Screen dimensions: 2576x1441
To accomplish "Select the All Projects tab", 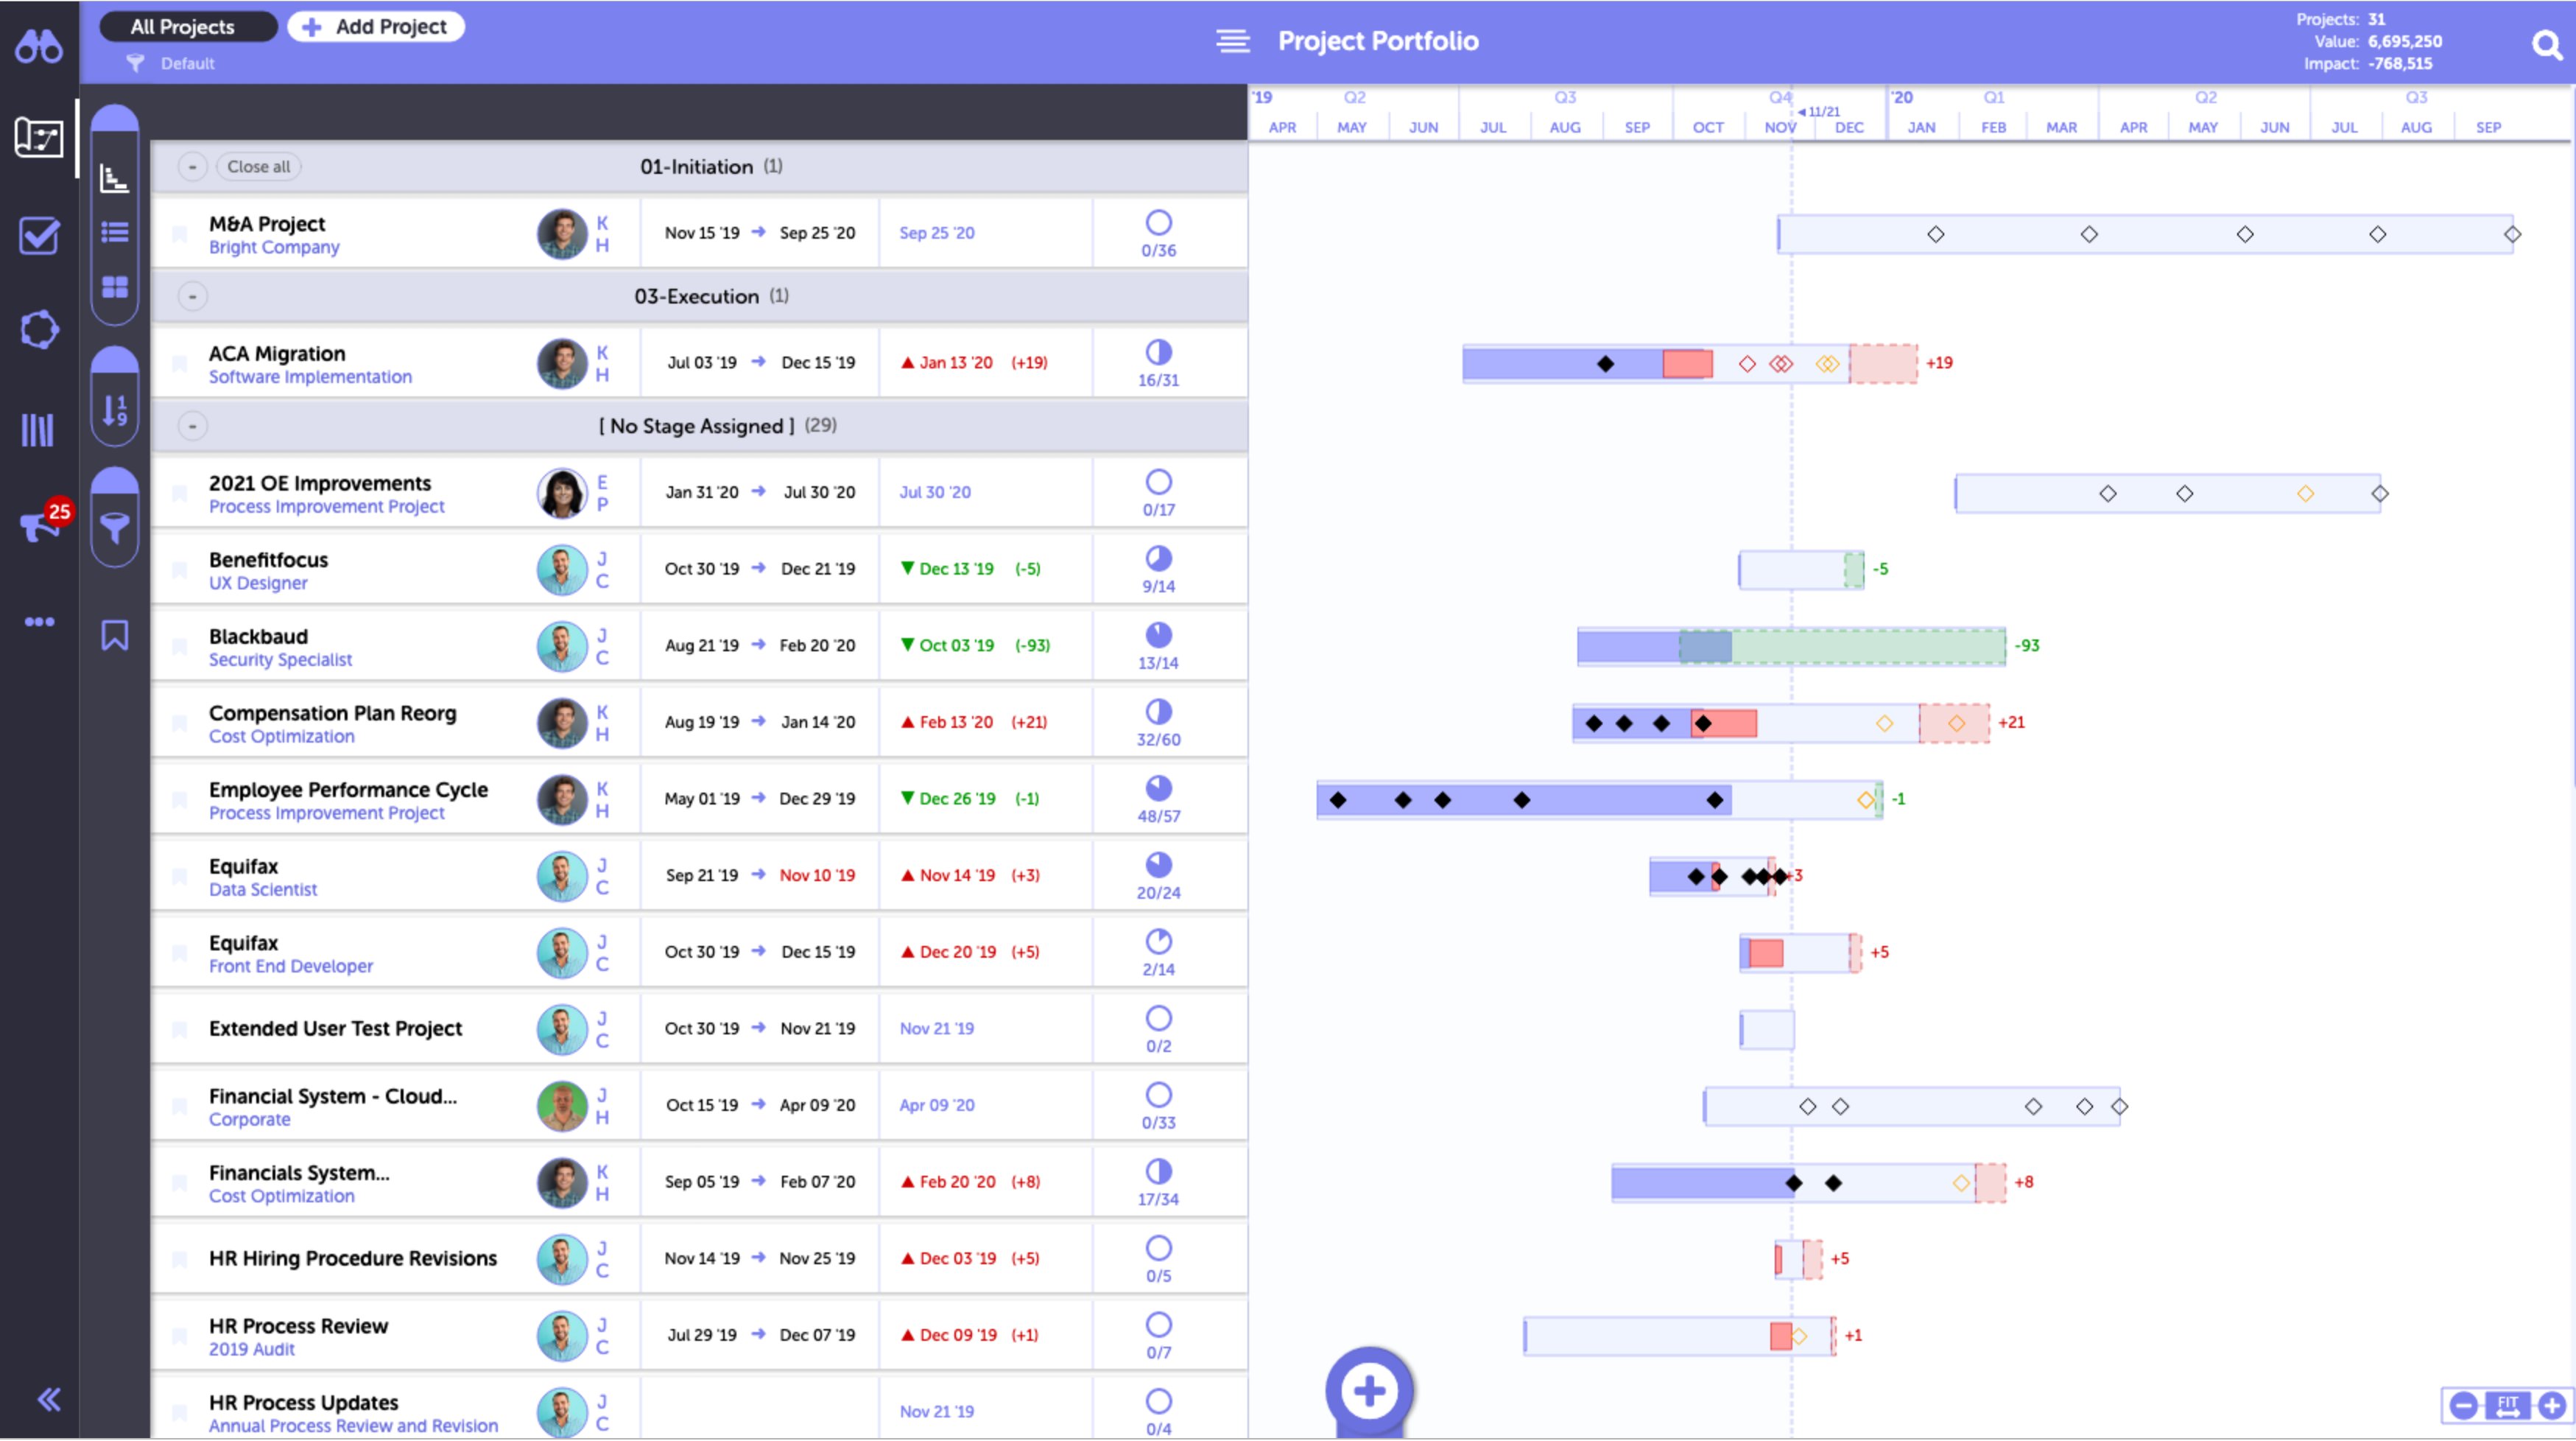I will click(x=183, y=27).
